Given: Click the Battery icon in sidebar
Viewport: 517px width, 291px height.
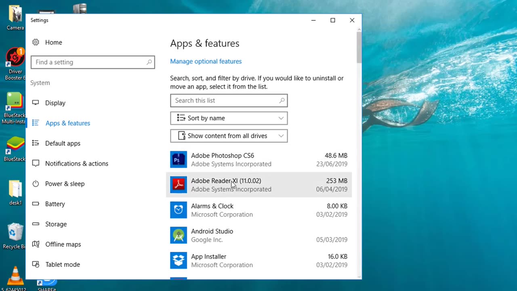Looking at the screenshot, I should coord(36,204).
